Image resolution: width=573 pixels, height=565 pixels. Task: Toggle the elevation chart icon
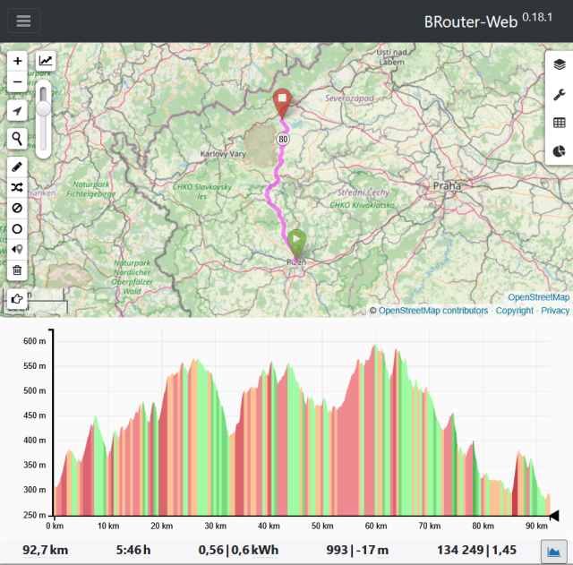[x=46, y=61]
